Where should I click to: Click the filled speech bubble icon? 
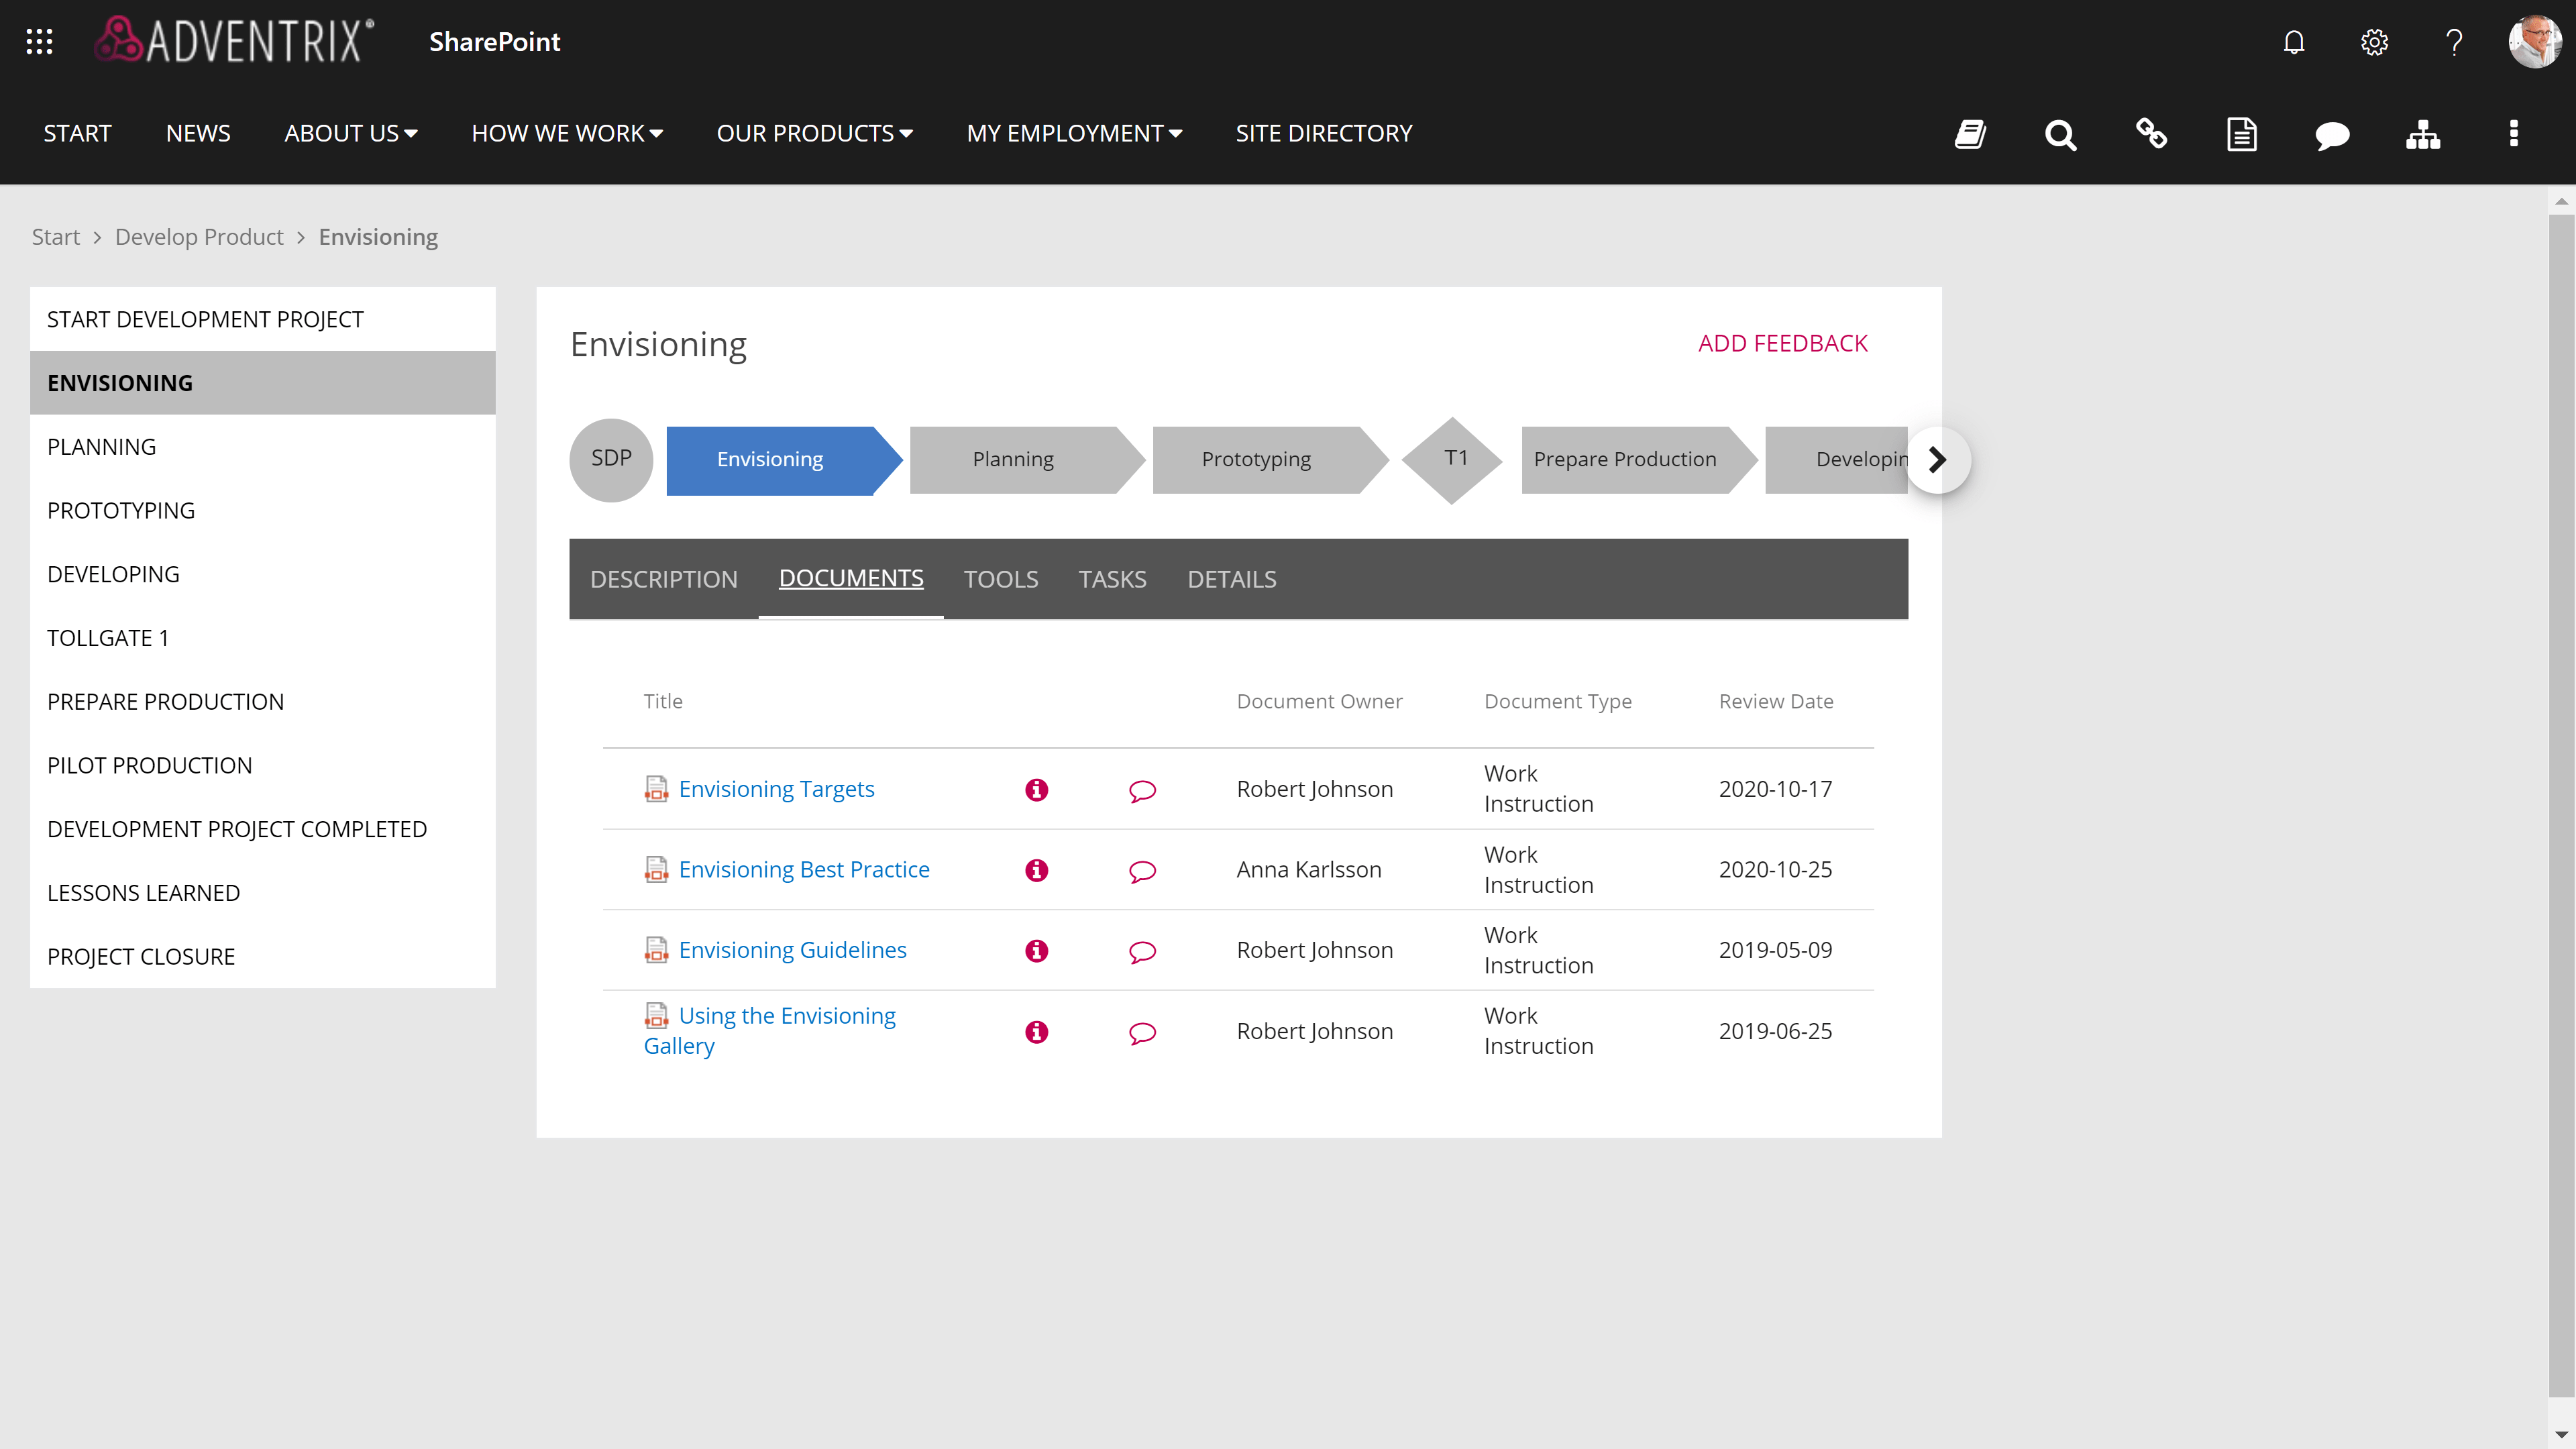pos(2332,135)
